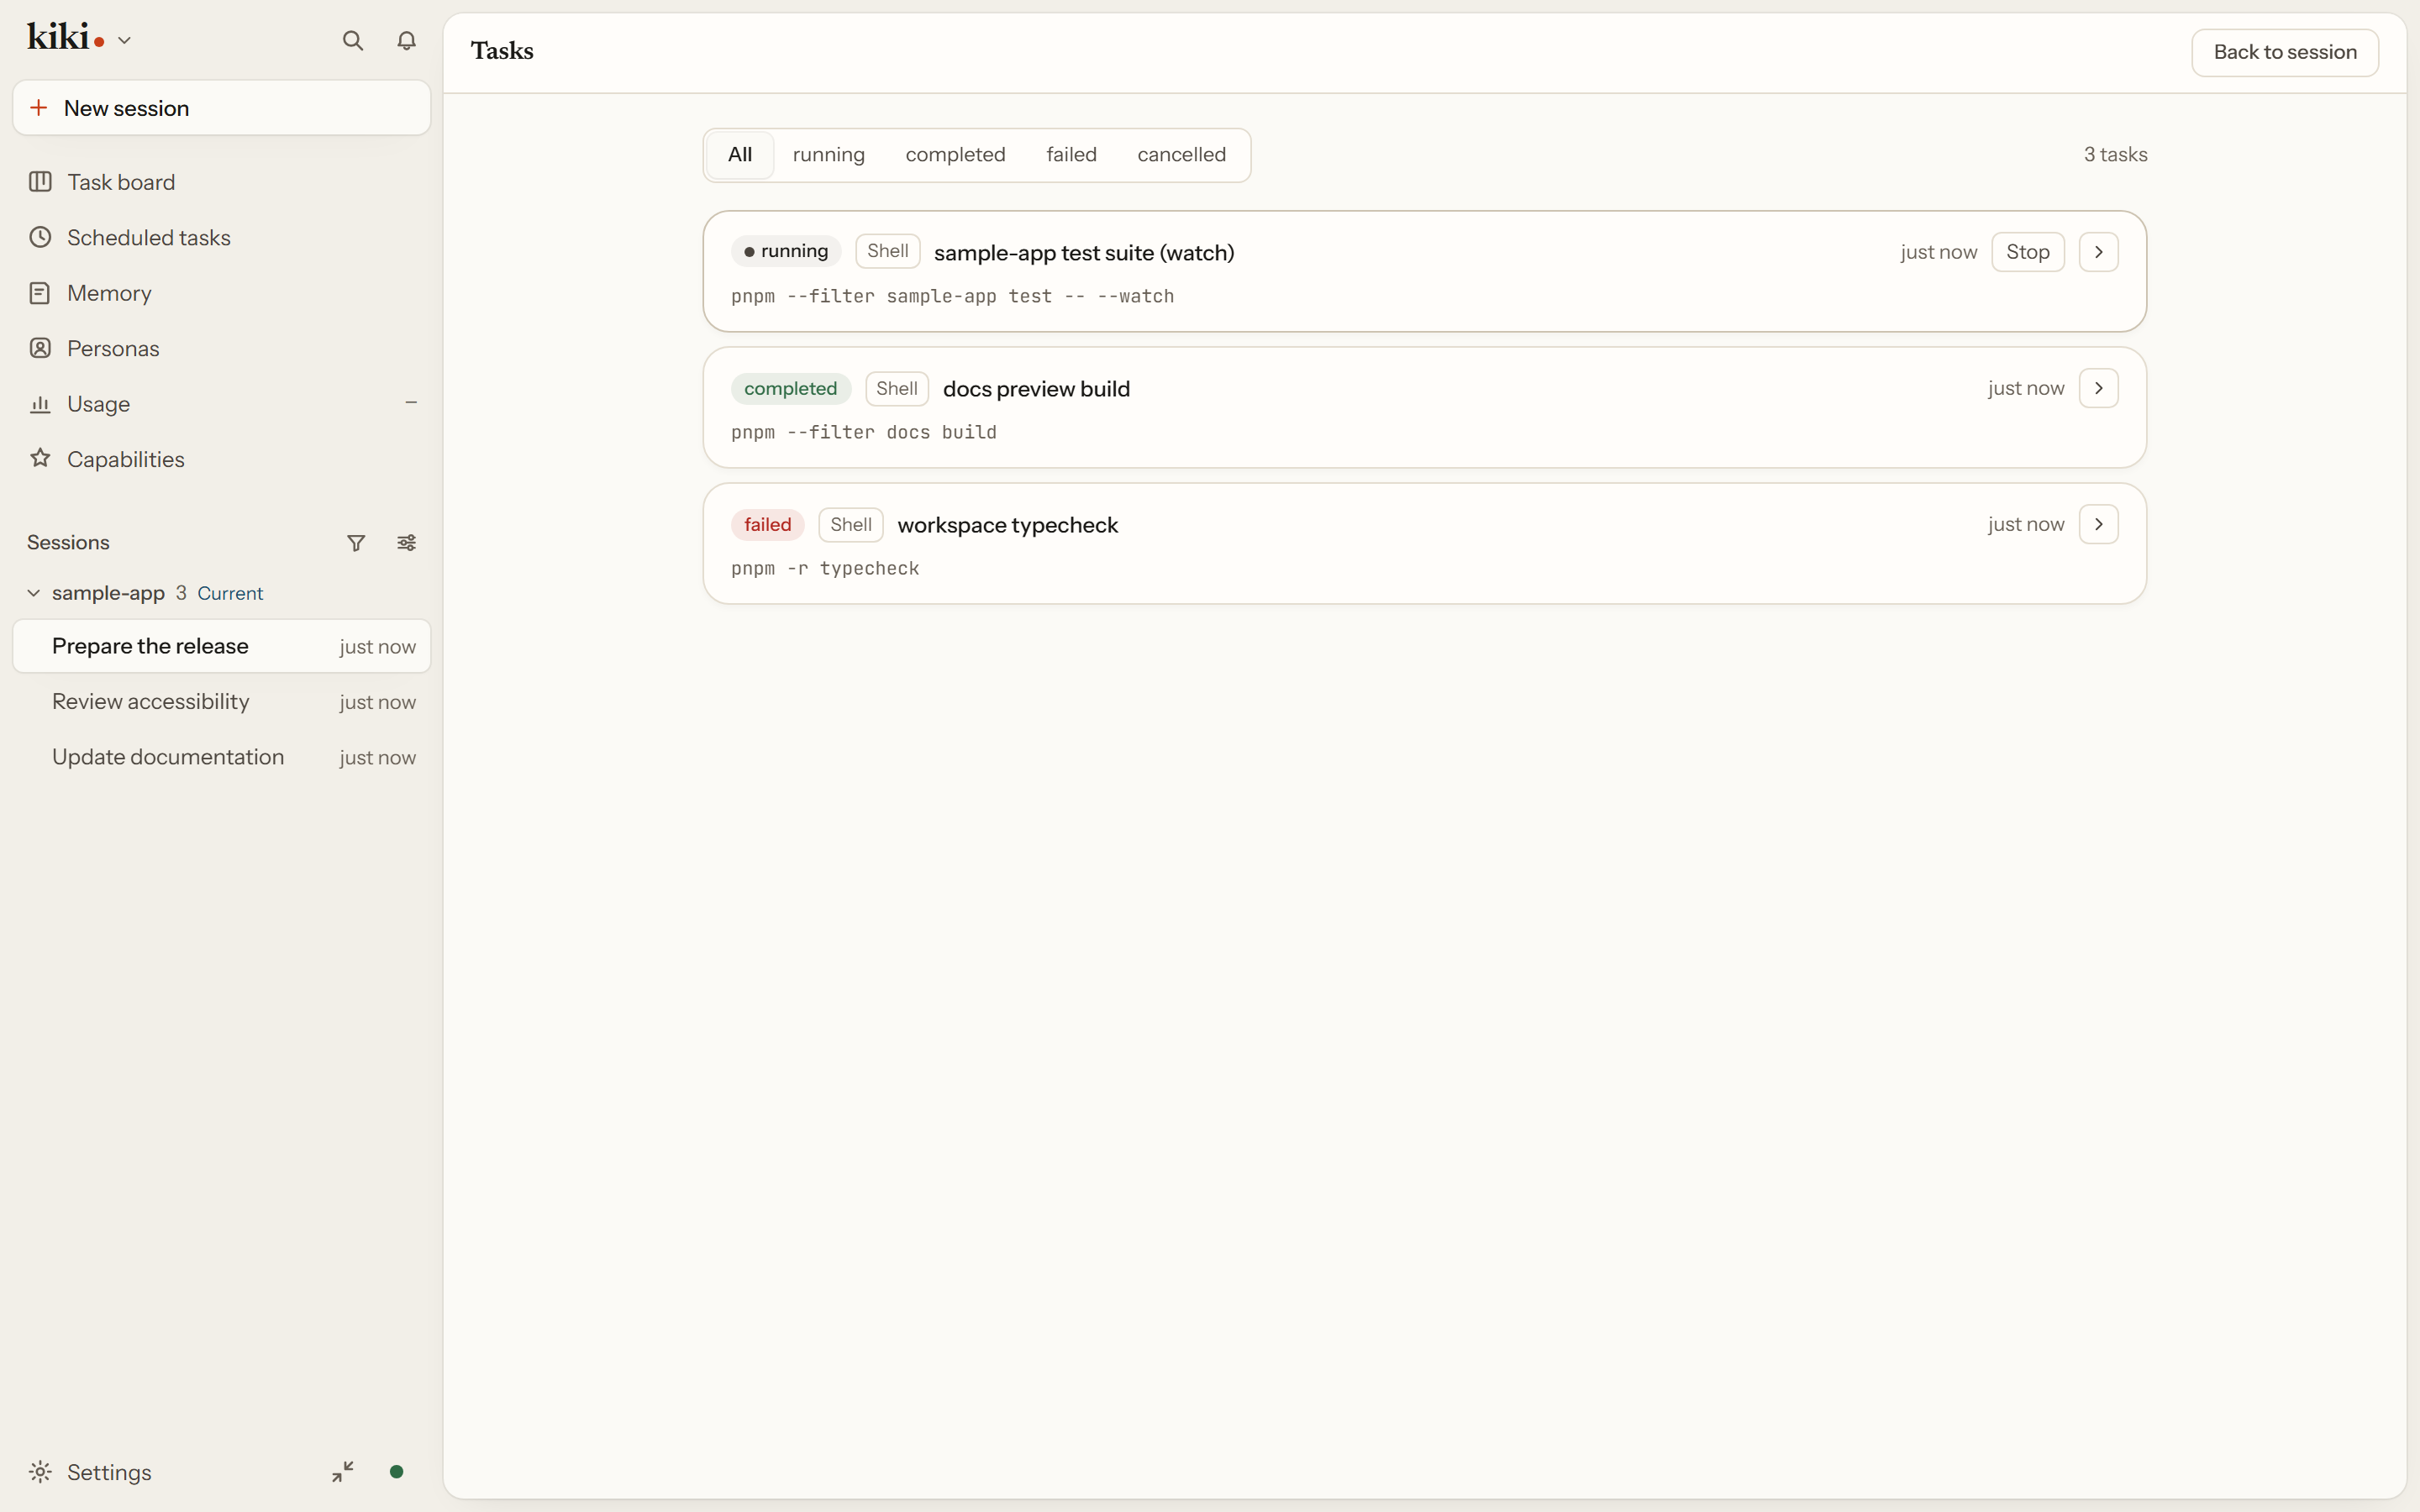The height and width of the screenshot is (1512, 2420).
Task: Click the green connection status dot
Action: [396, 1471]
